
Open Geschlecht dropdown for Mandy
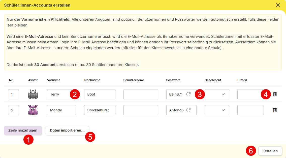pos(217,110)
